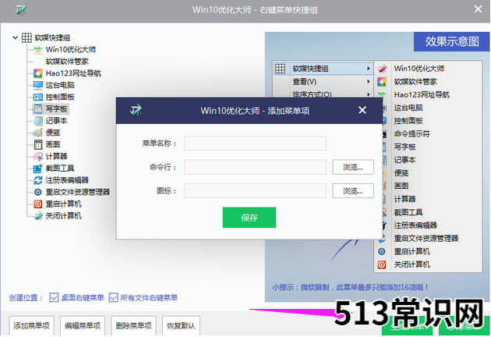This screenshot has width=491, height=337.
Task: Select the 写字板 tree item
Action: click(x=56, y=108)
